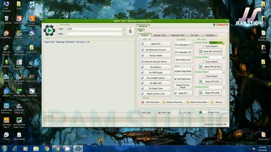Image resolution: width=271 pixels, height=152 pixels.
Task: Click the taskbar clock showing 4:29 PM
Action: pyautogui.click(x=263, y=149)
